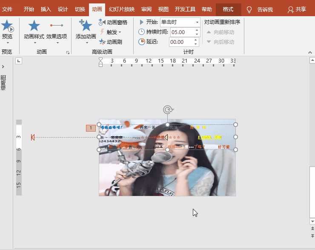Open the Trigger (触发) dropdown
Image resolution: width=315 pixels, height=250 pixels.
coord(111,32)
